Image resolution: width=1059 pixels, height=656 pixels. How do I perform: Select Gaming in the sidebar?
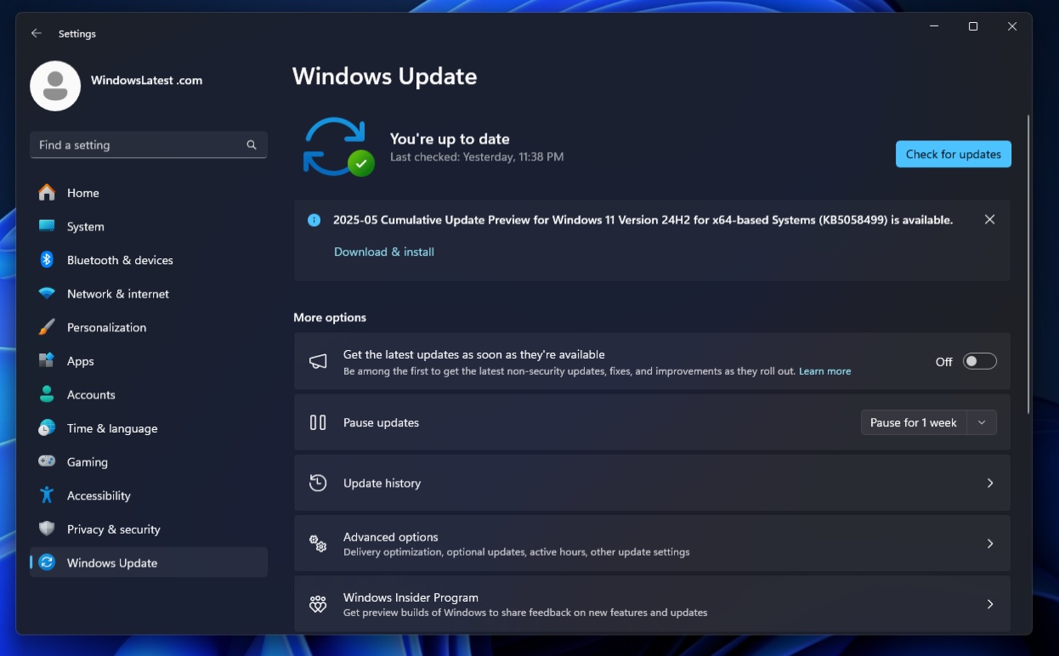[149, 462]
